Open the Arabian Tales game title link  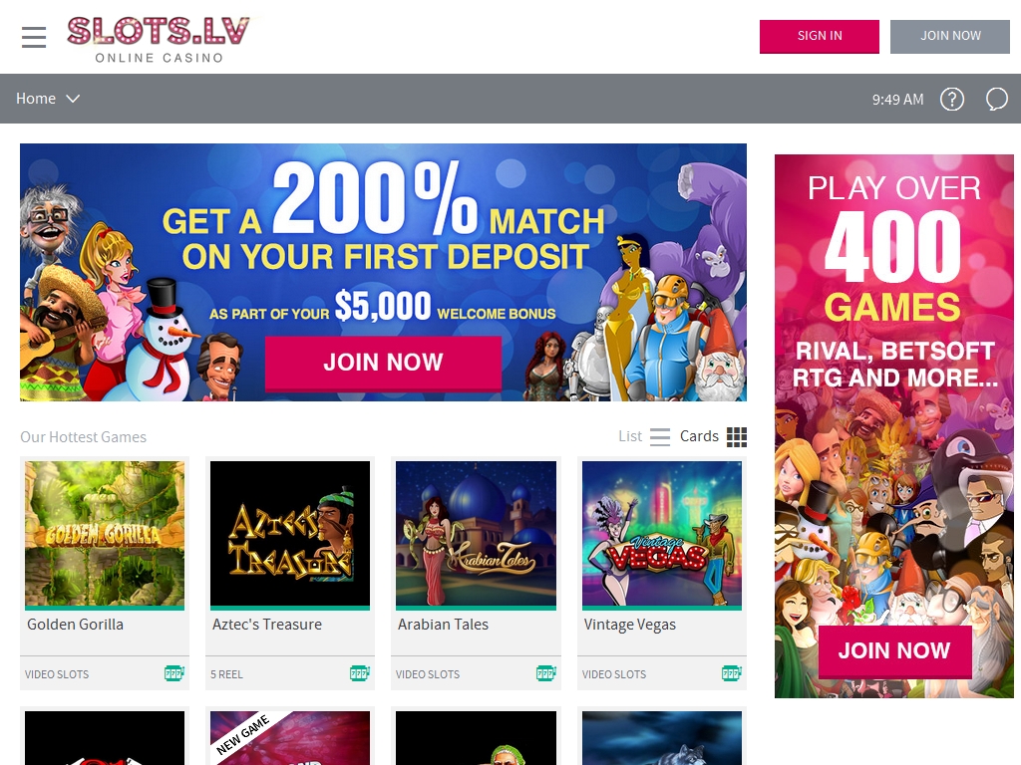pyautogui.click(x=443, y=625)
